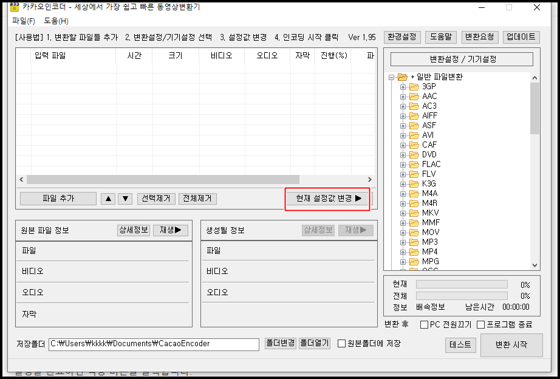
Task: Expand the AAC folder node
Action: tap(403, 97)
